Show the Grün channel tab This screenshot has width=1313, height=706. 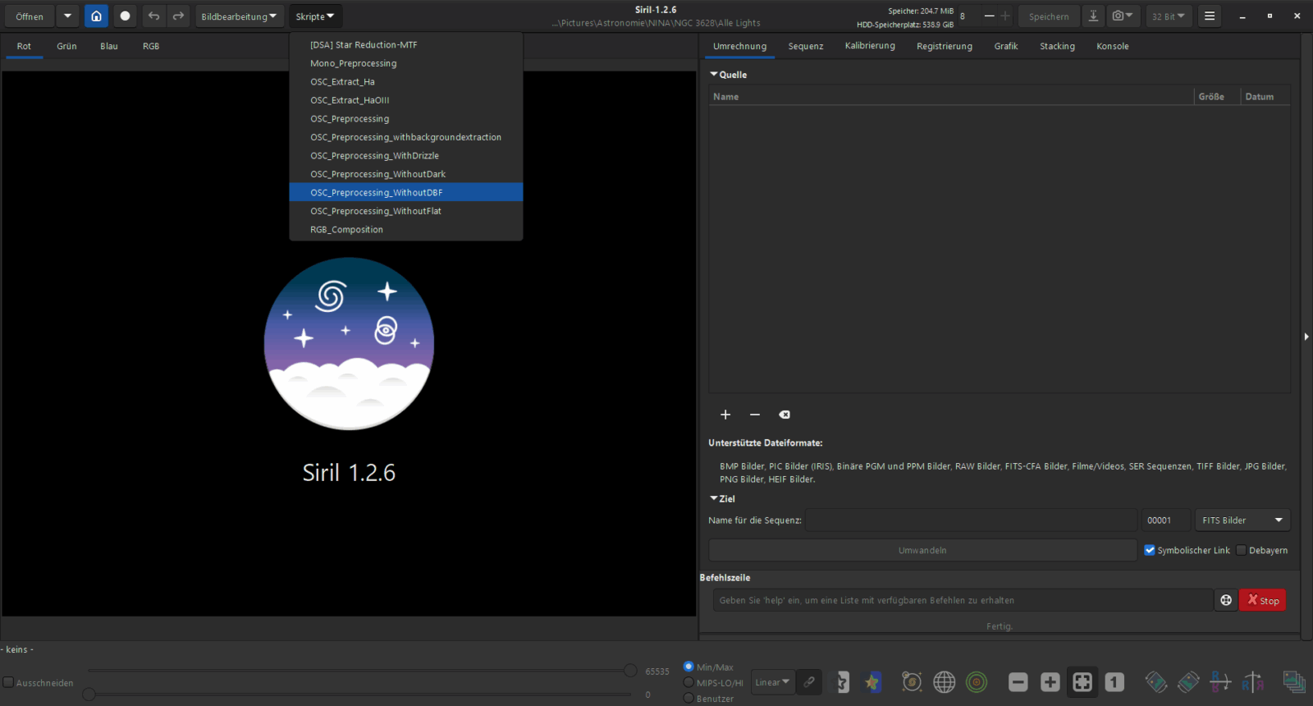pyautogui.click(x=66, y=46)
